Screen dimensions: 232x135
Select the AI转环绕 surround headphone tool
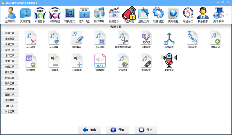point(55,15)
